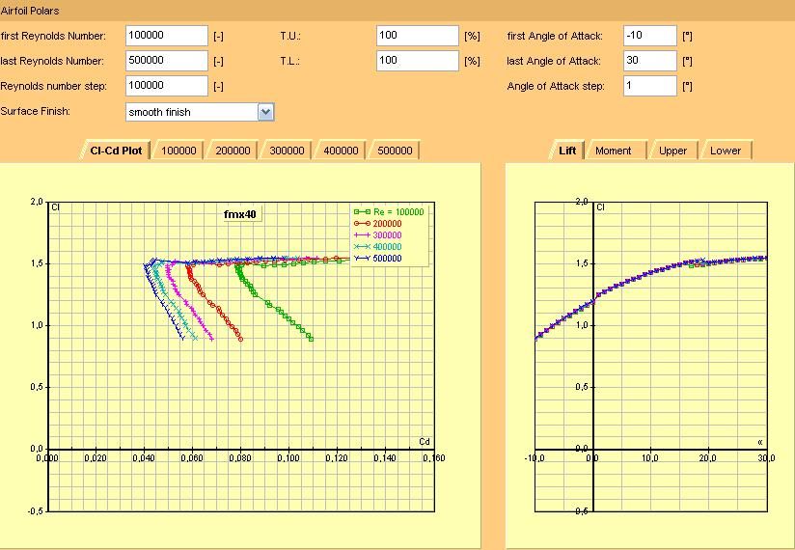795x550 pixels.
Task: Select the Lift tab
Action: point(567,151)
